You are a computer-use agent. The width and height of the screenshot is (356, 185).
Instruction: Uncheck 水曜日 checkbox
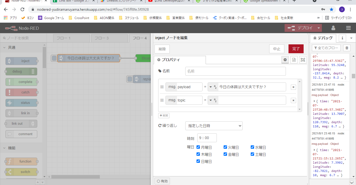click(253, 147)
